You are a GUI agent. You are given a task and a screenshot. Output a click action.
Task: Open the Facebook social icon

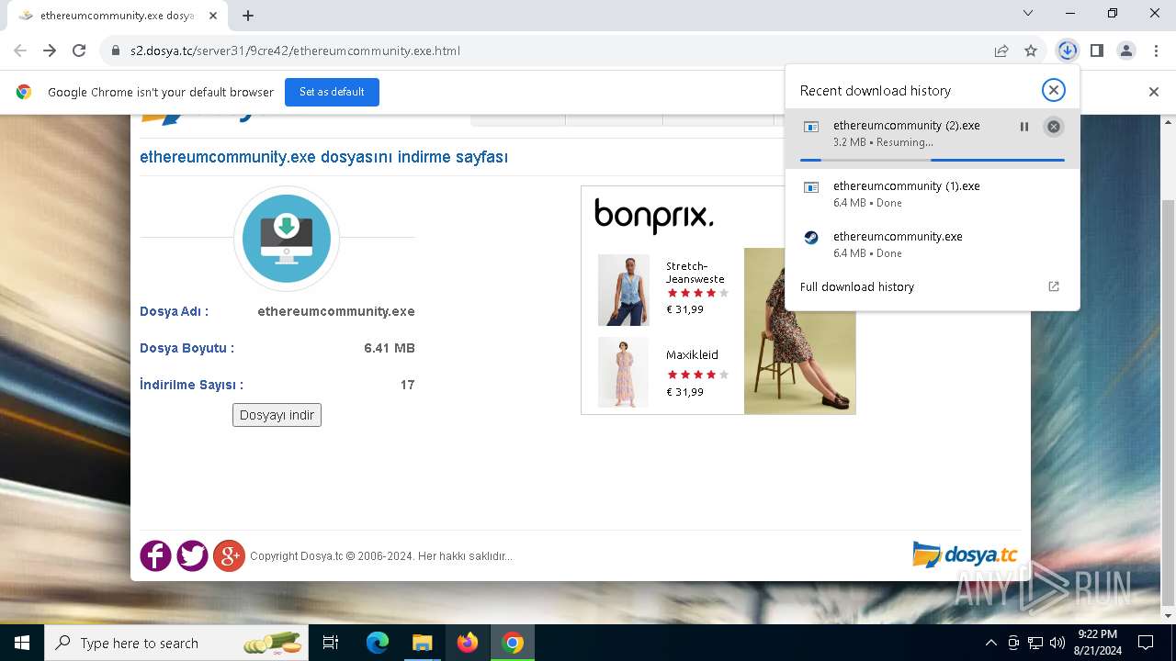point(155,555)
